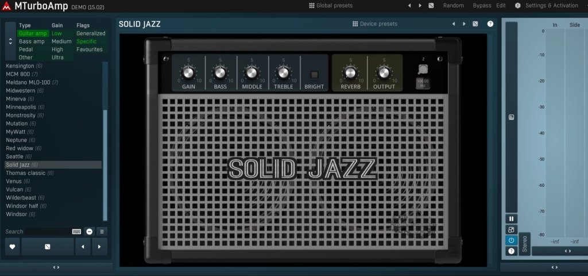Select the Bass amp type filter

tap(31, 41)
